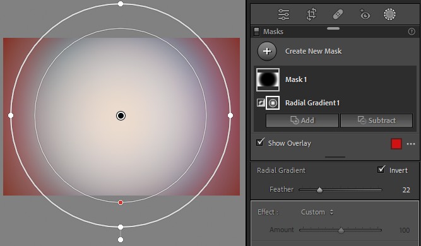Viewport: 421px width, 246px height.
Task: Select the Mask 1 thumbnail
Action: [268, 79]
